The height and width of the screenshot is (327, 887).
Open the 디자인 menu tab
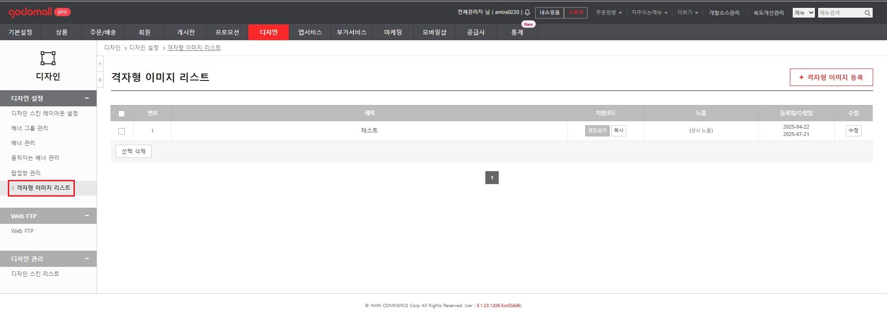tap(269, 32)
